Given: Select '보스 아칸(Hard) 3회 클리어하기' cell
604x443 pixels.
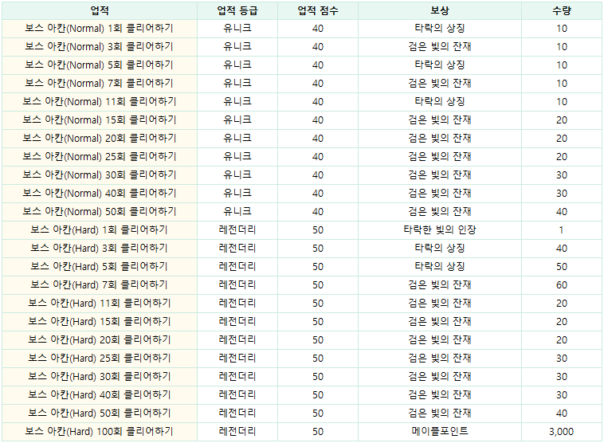Looking at the screenshot, I should pyautogui.click(x=100, y=248).
